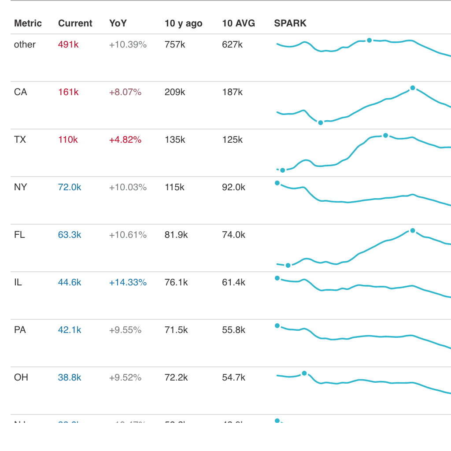Select the 10 y ago column header
This screenshot has height=451, width=451.
click(184, 23)
